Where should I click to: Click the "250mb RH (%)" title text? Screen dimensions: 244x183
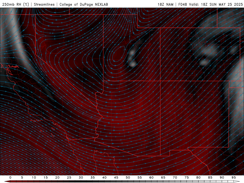(x=16, y=4)
